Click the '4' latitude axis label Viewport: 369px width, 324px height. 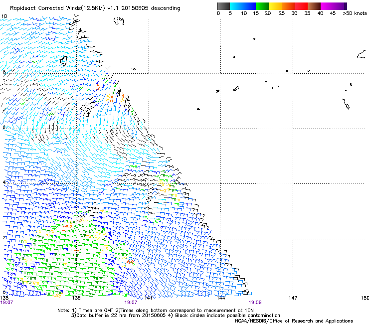[x=4, y=182]
